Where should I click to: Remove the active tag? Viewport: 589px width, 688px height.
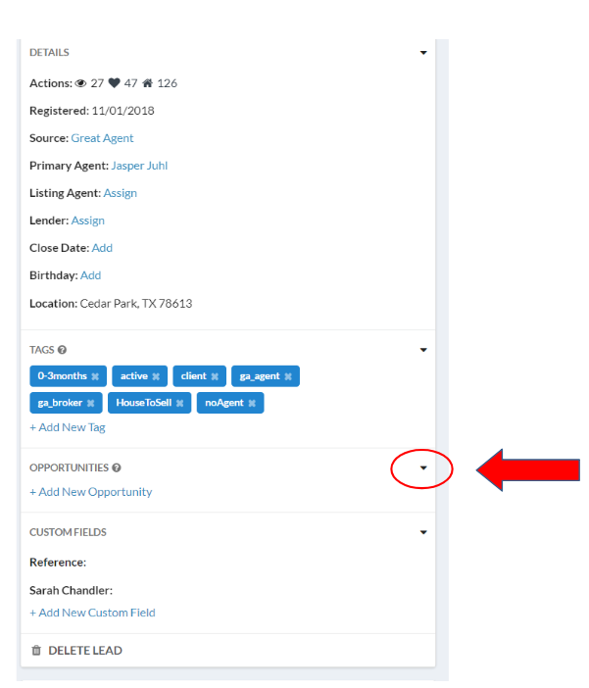[x=156, y=376]
